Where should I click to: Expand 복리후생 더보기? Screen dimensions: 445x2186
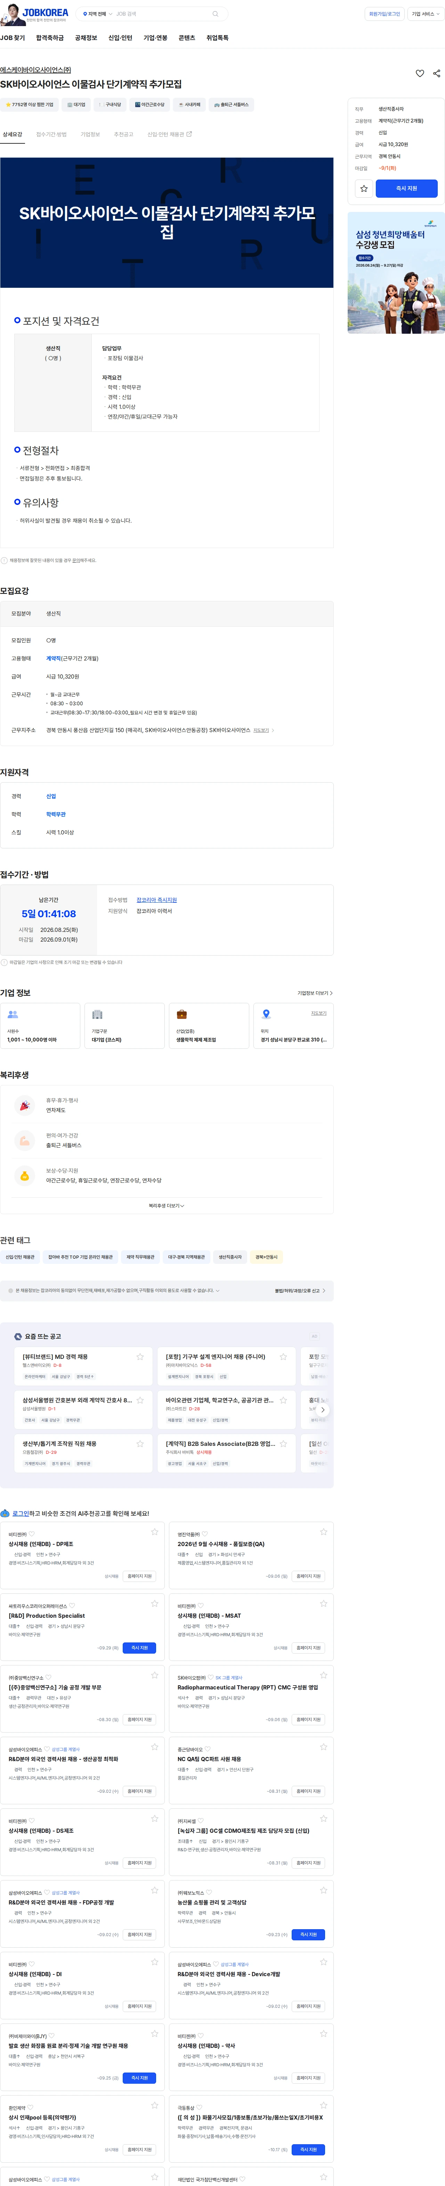pos(166,1206)
